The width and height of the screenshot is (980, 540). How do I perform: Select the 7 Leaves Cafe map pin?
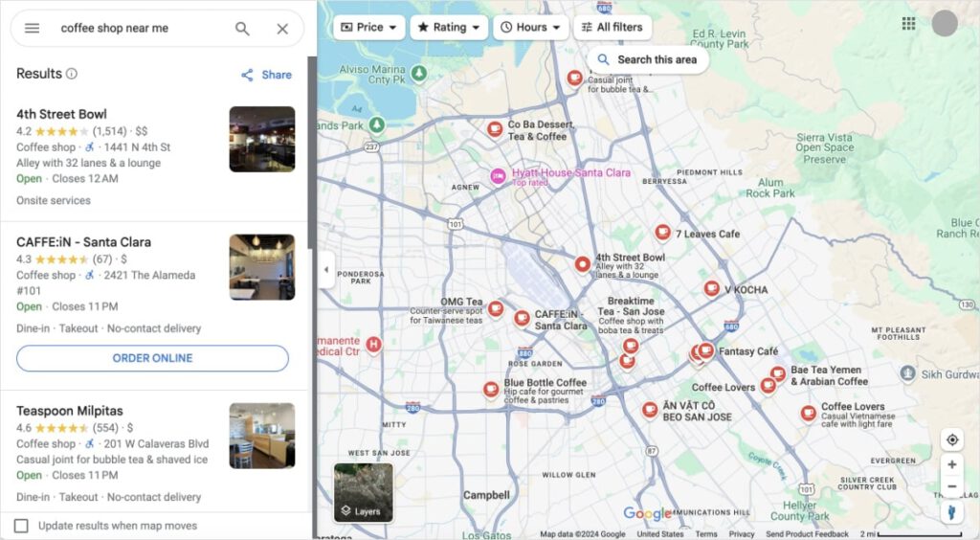coord(662,233)
